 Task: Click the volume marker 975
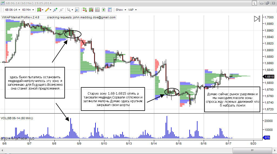(x=267, y=138)
